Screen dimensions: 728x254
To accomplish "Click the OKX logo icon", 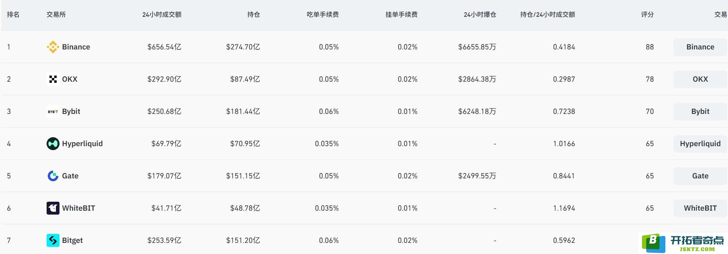I will 53,79.
